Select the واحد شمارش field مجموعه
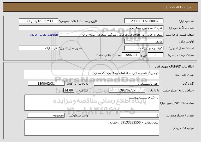Screen dimensions: 201x142 (46, 115)
